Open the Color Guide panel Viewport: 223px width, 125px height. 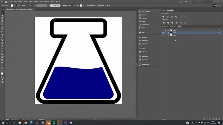(144, 25)
